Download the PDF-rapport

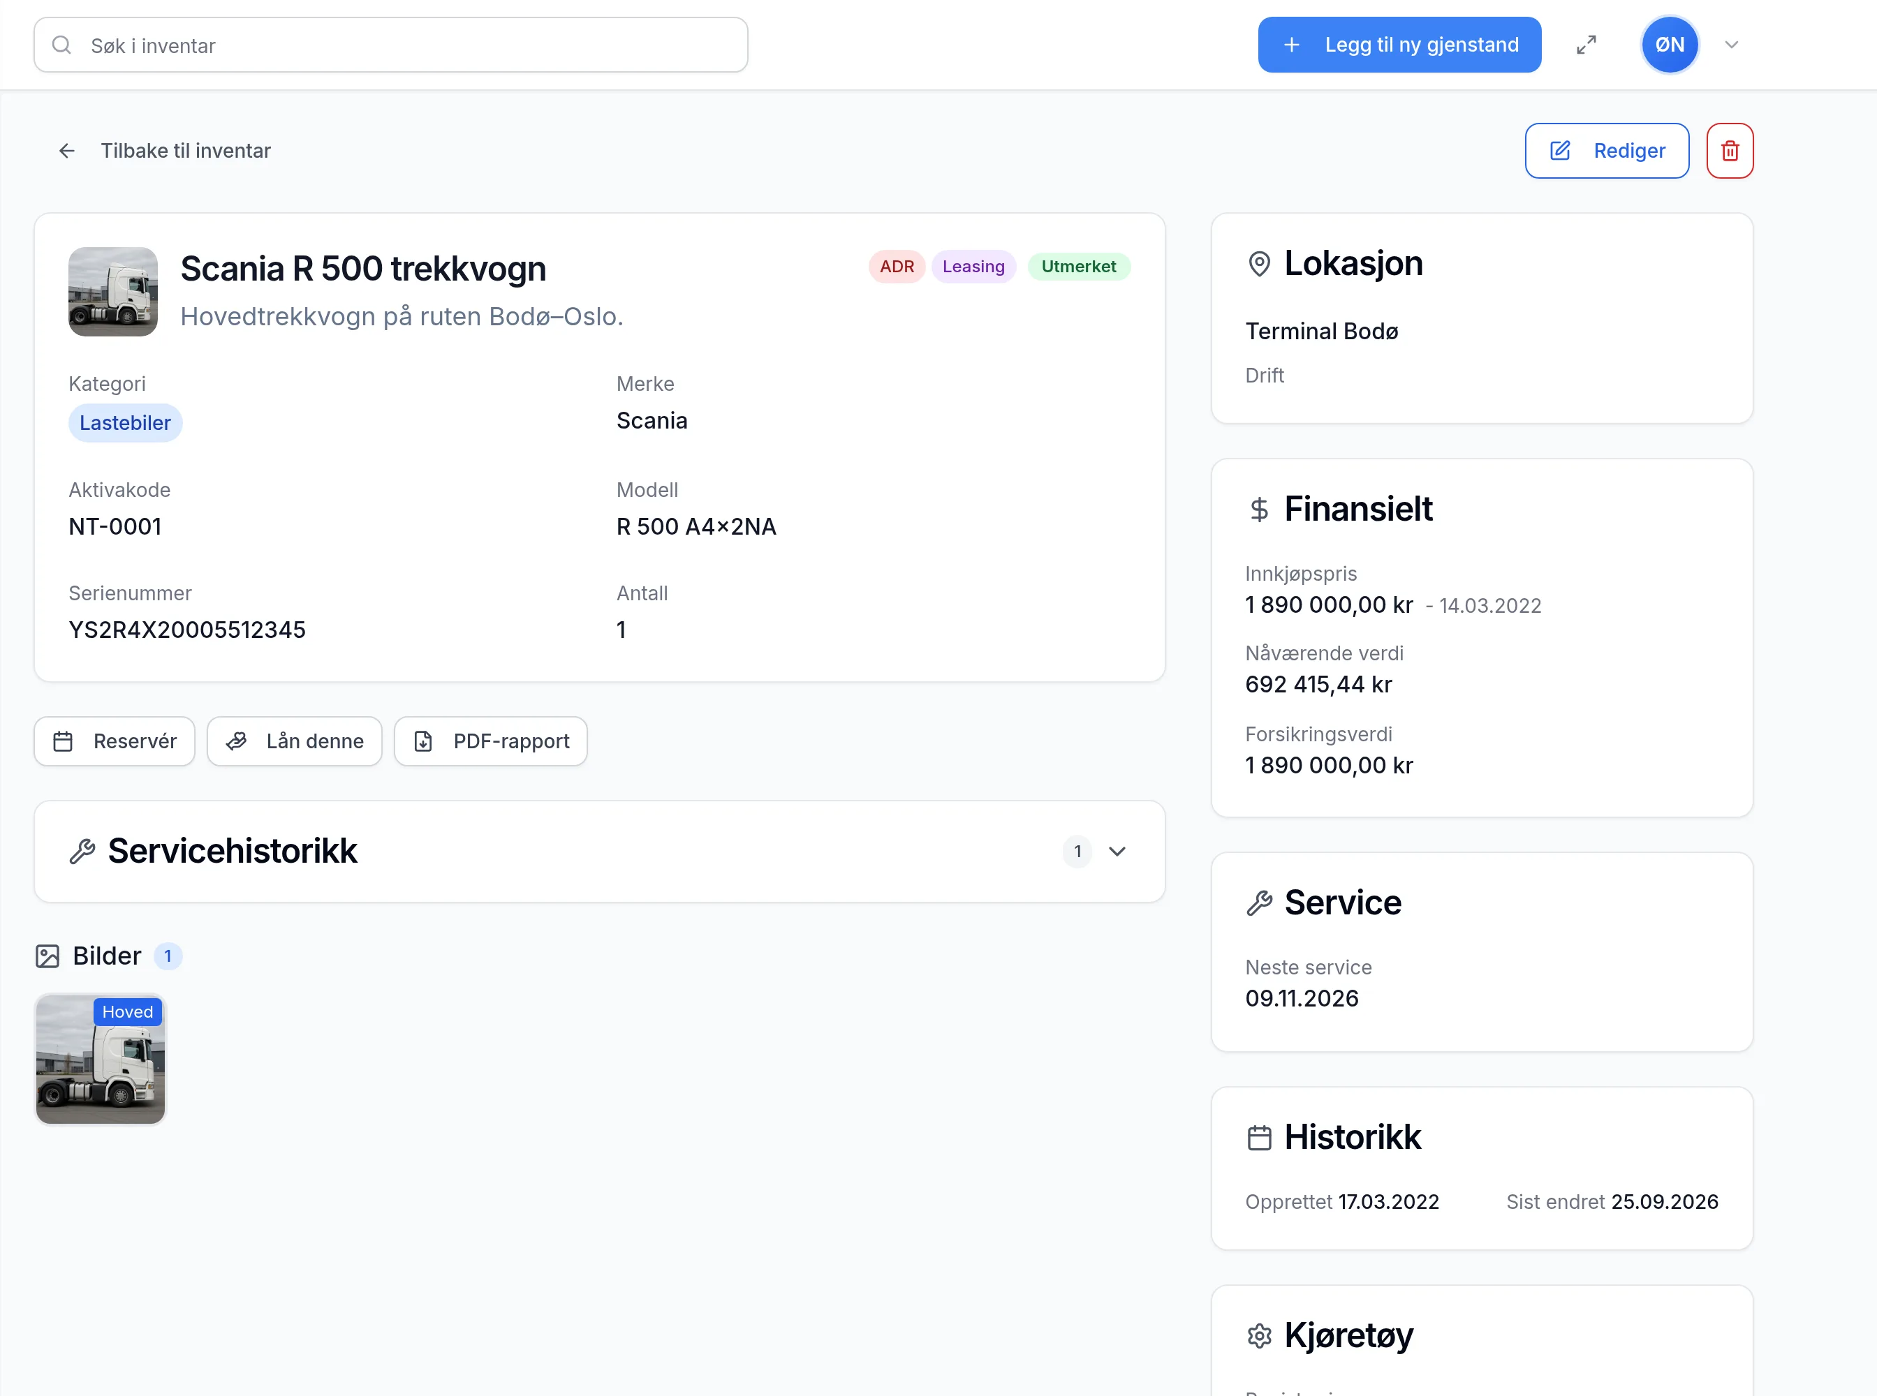click(490, 741)
